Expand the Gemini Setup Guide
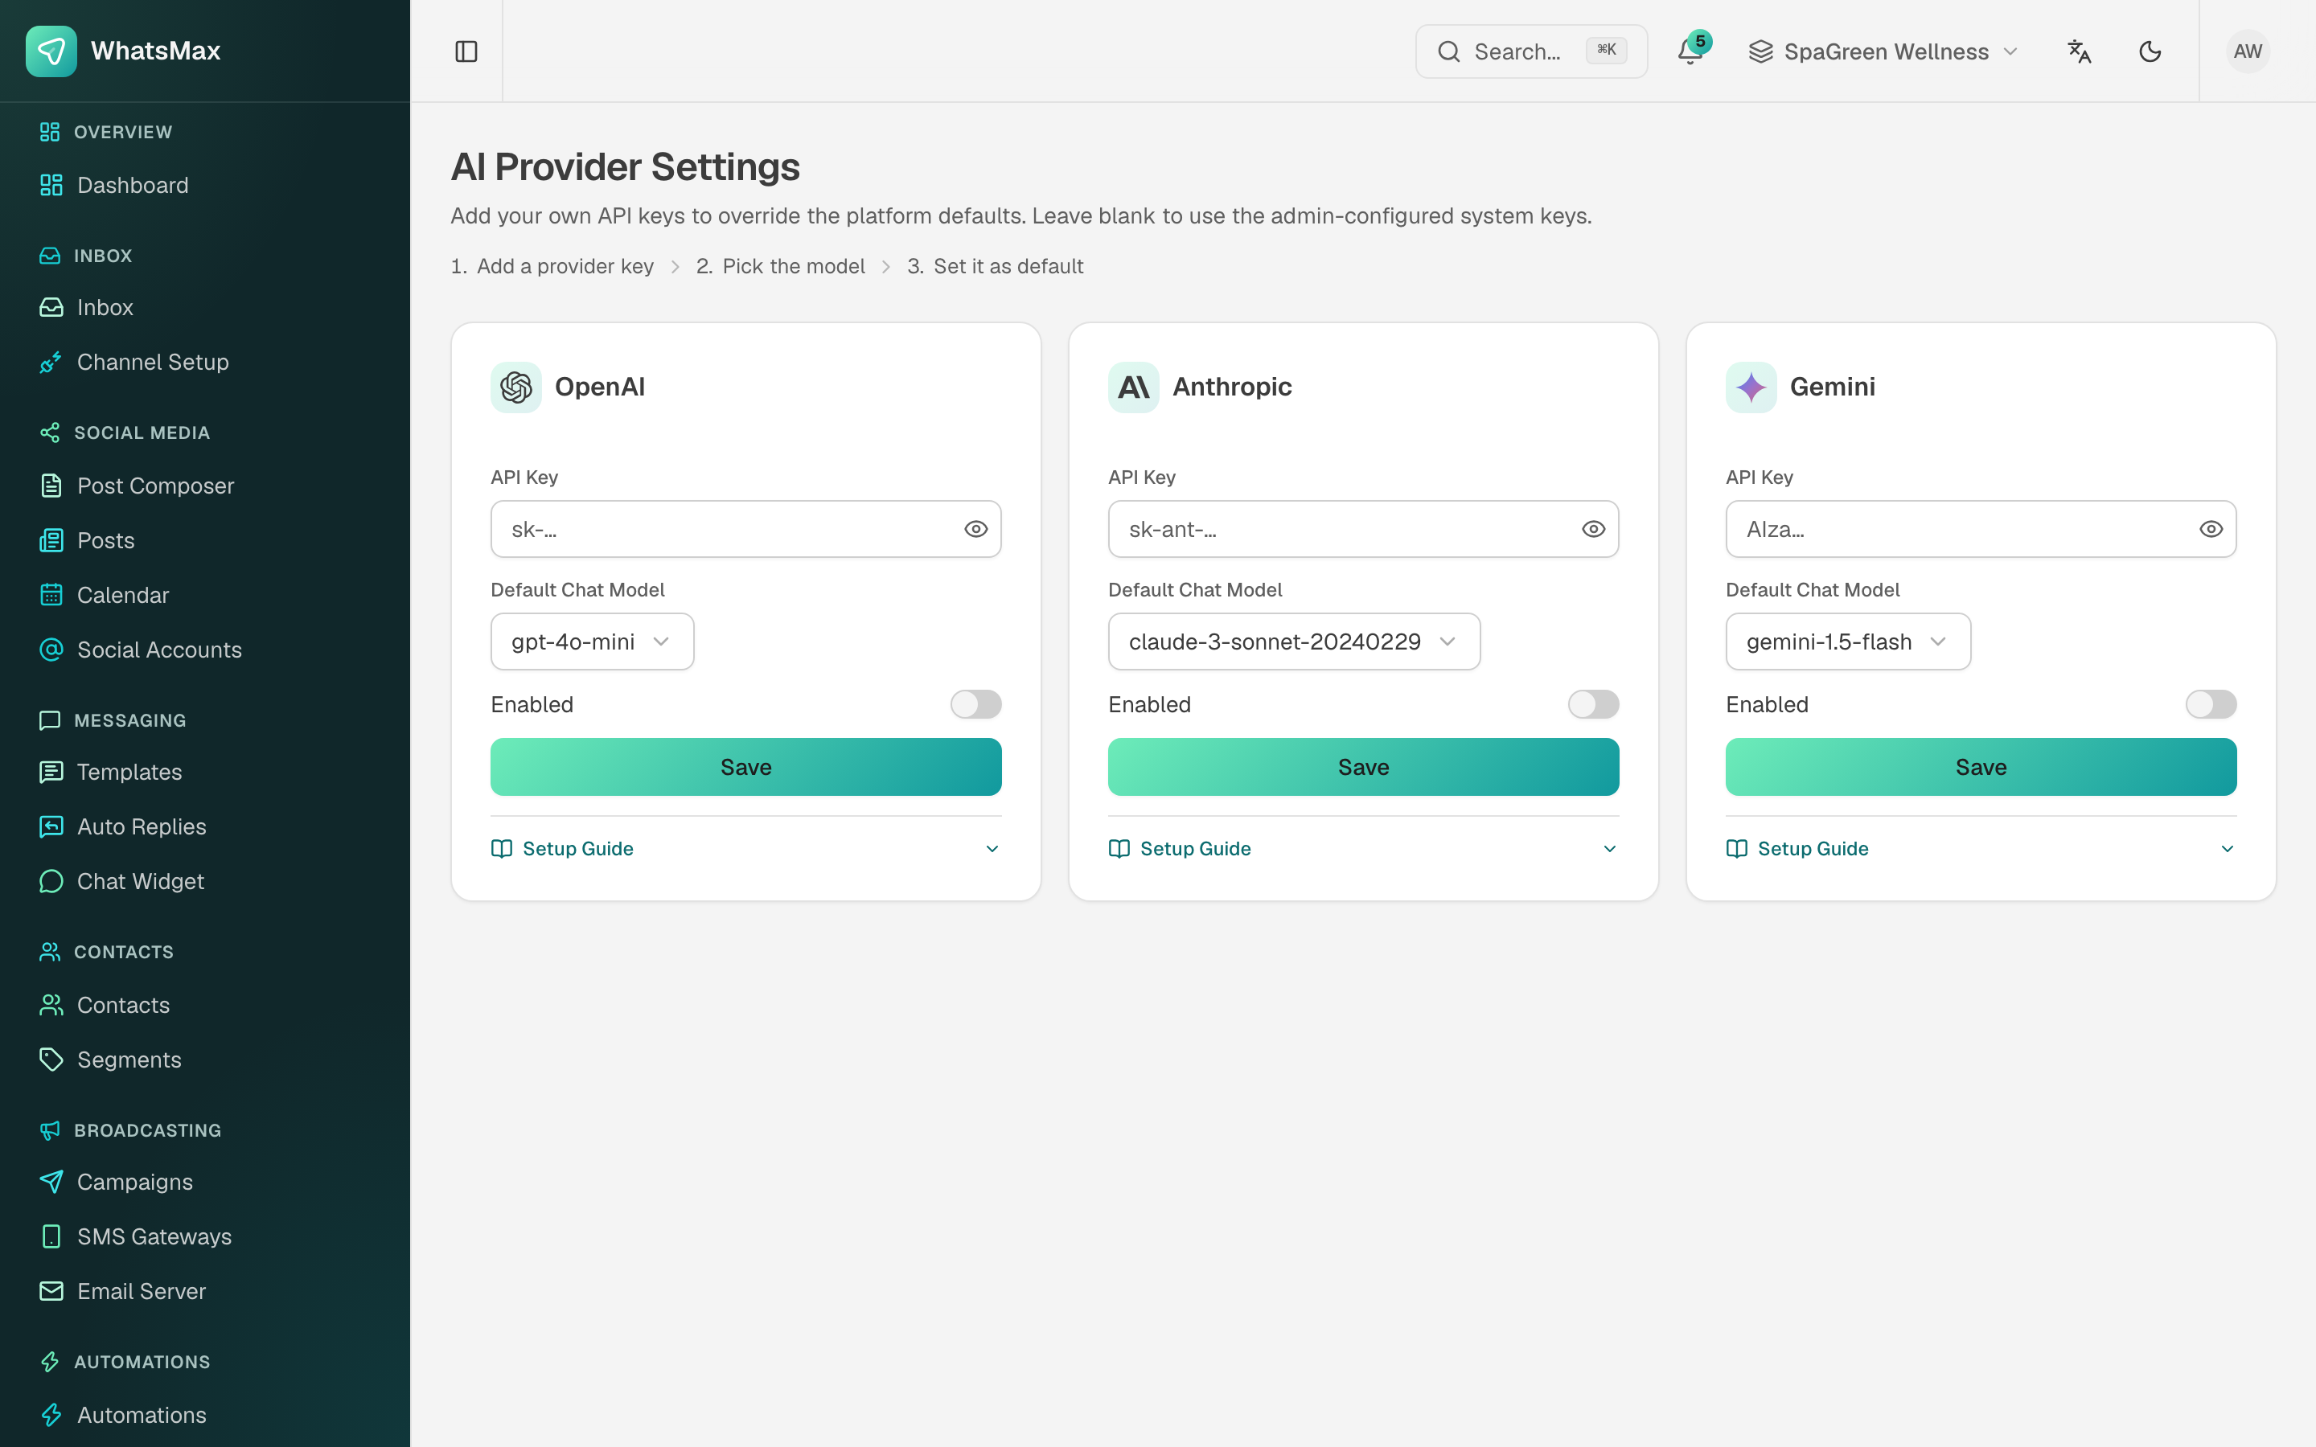Viewport: 2316px width, 1447px height. [1980, 849]
